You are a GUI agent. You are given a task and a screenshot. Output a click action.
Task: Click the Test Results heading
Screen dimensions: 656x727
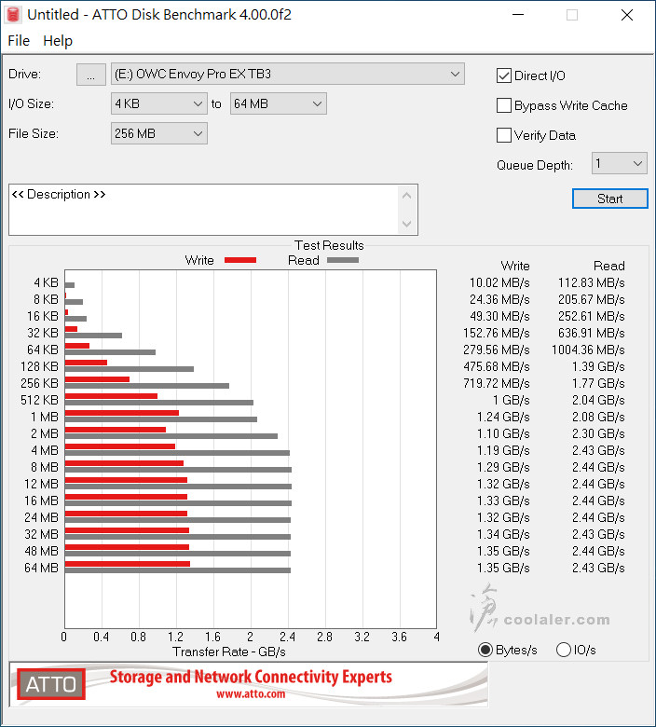tap(329, 245)
